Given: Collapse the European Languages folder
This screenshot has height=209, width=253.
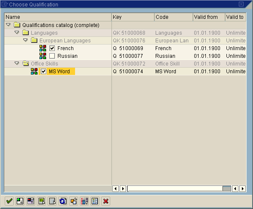Looking at the screenshot, I should (x=25, y=40).
